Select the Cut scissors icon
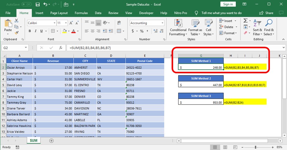 [16, 21]
